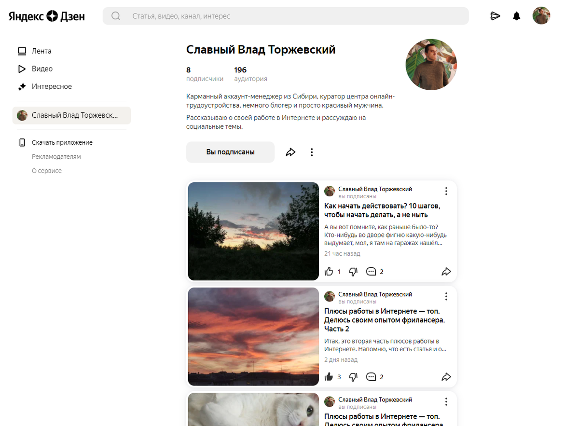
Task: Open the messages paper-plane icon in header
Action: coord(495,16)
